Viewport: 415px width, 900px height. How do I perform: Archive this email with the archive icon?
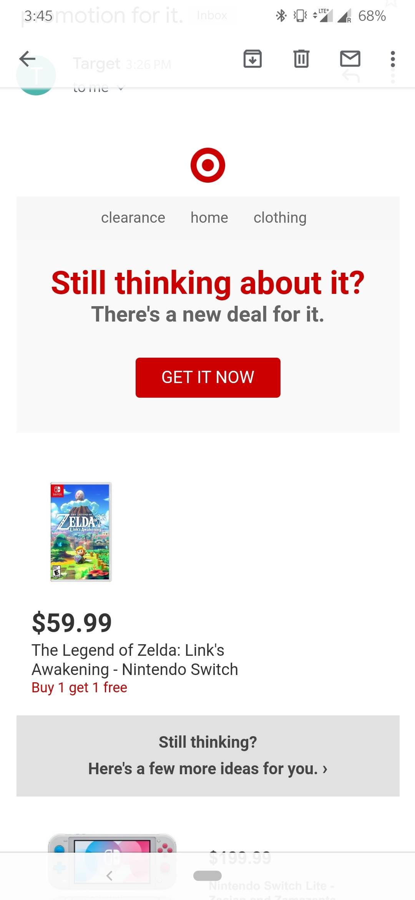coord(252,59)
